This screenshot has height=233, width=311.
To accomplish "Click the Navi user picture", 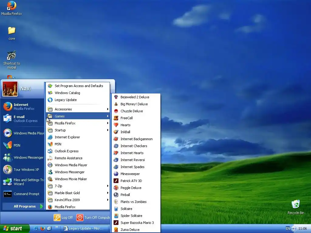I will (10, 89).
